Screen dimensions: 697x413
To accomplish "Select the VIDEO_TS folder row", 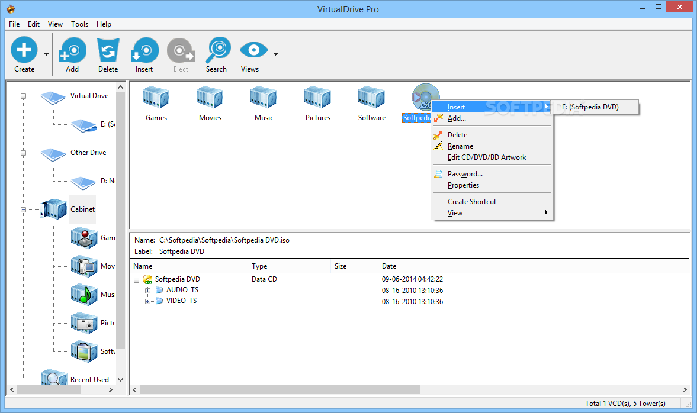I will pos(181,301).
